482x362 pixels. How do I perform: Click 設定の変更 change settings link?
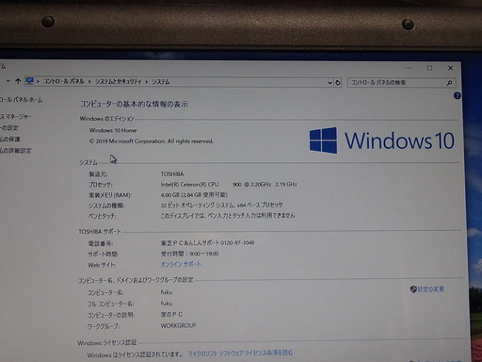pyautogui.click(x=431, y=289)
